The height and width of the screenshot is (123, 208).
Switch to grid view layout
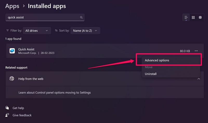(x=193, y=17)
